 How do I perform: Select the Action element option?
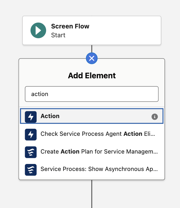92,116
